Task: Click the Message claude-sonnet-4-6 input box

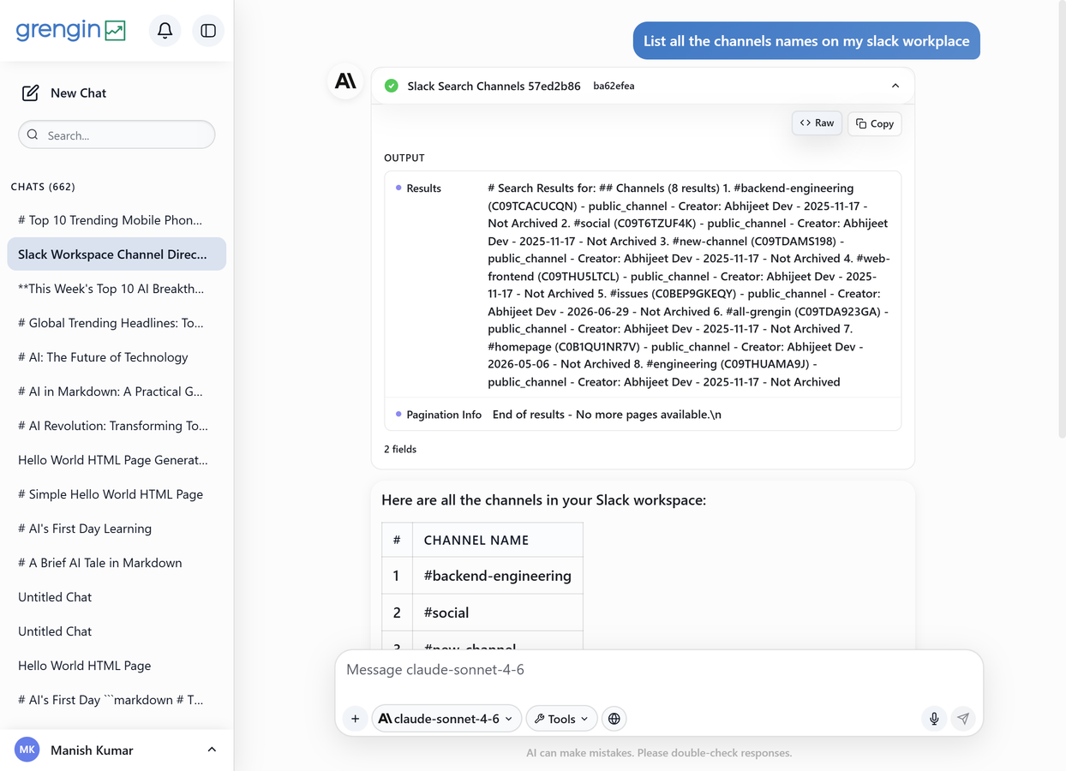Action: coord(658,670)
